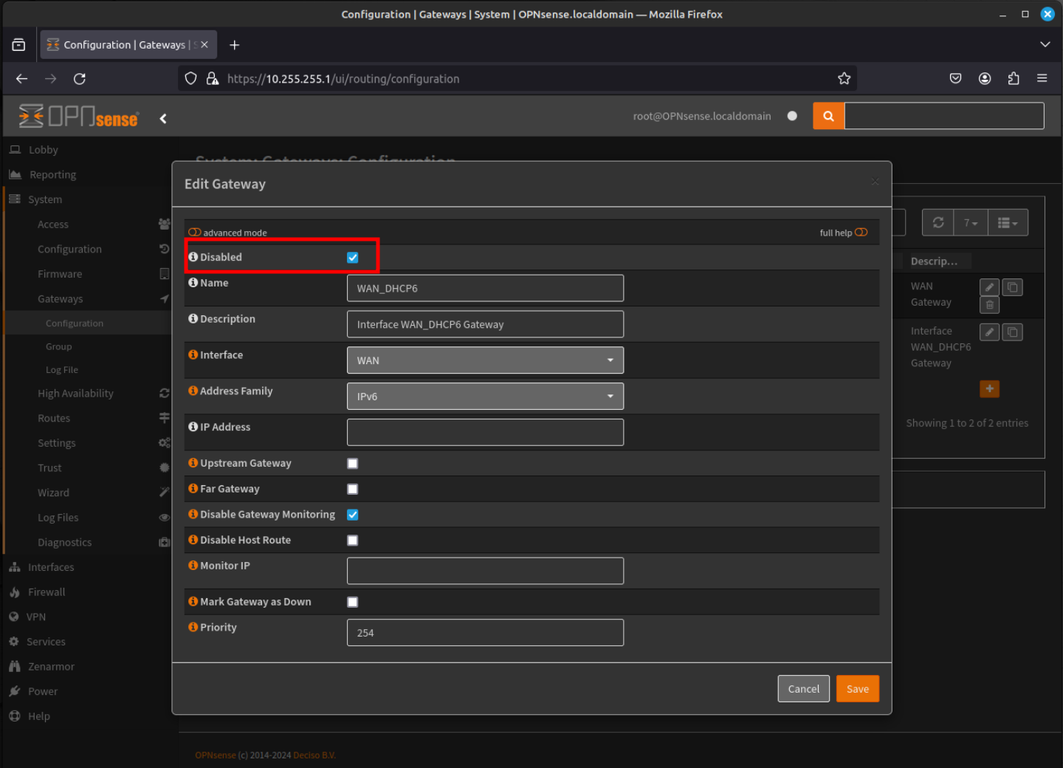This screenshot has width=1063, height=768.
Task: Open Firewall in the sidebar menu
Action: pos(47,592)
